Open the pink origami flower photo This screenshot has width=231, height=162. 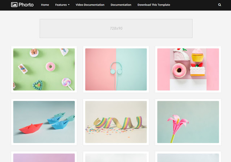pos(188,122)
